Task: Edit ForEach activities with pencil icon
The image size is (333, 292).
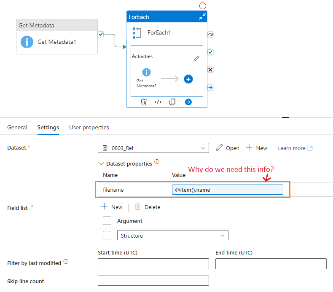Action: pyautogui.click(x=196, y=59)
